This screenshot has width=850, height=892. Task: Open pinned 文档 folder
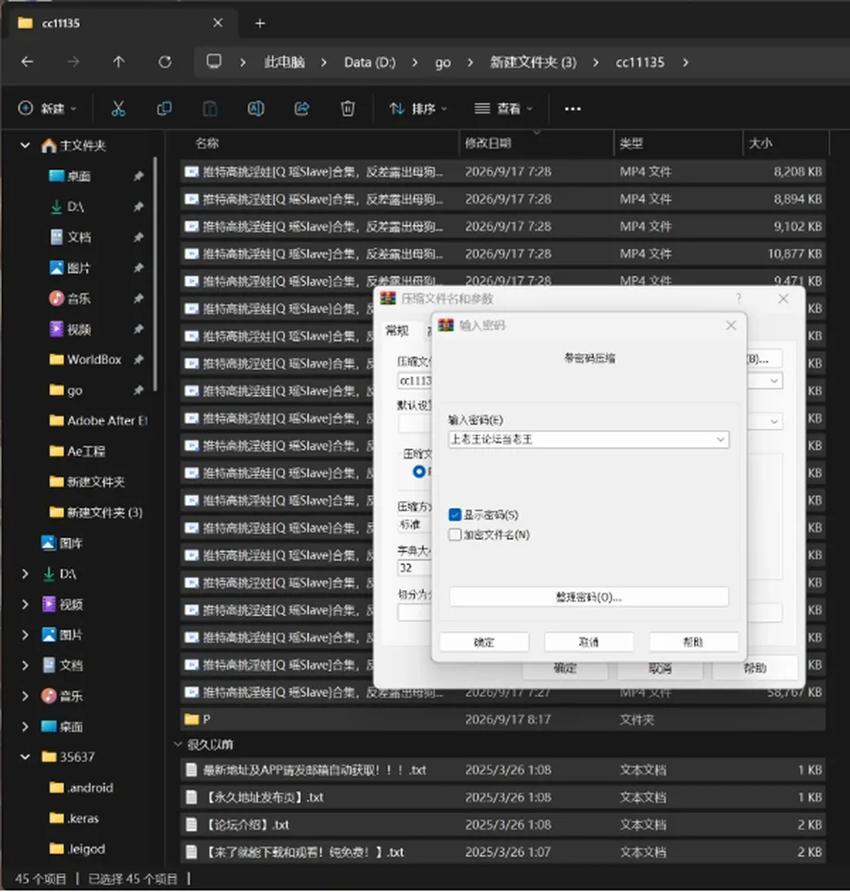click(x=79, y=237)
